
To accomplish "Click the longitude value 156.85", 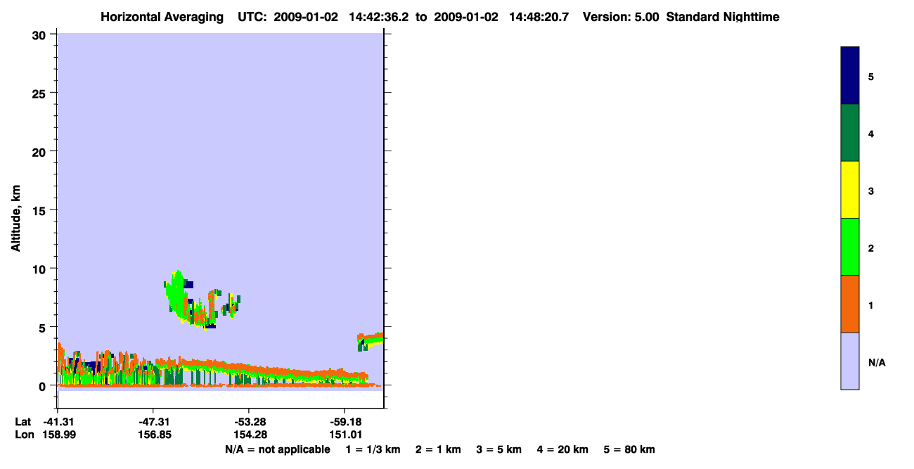I will (x=155, y=435).
